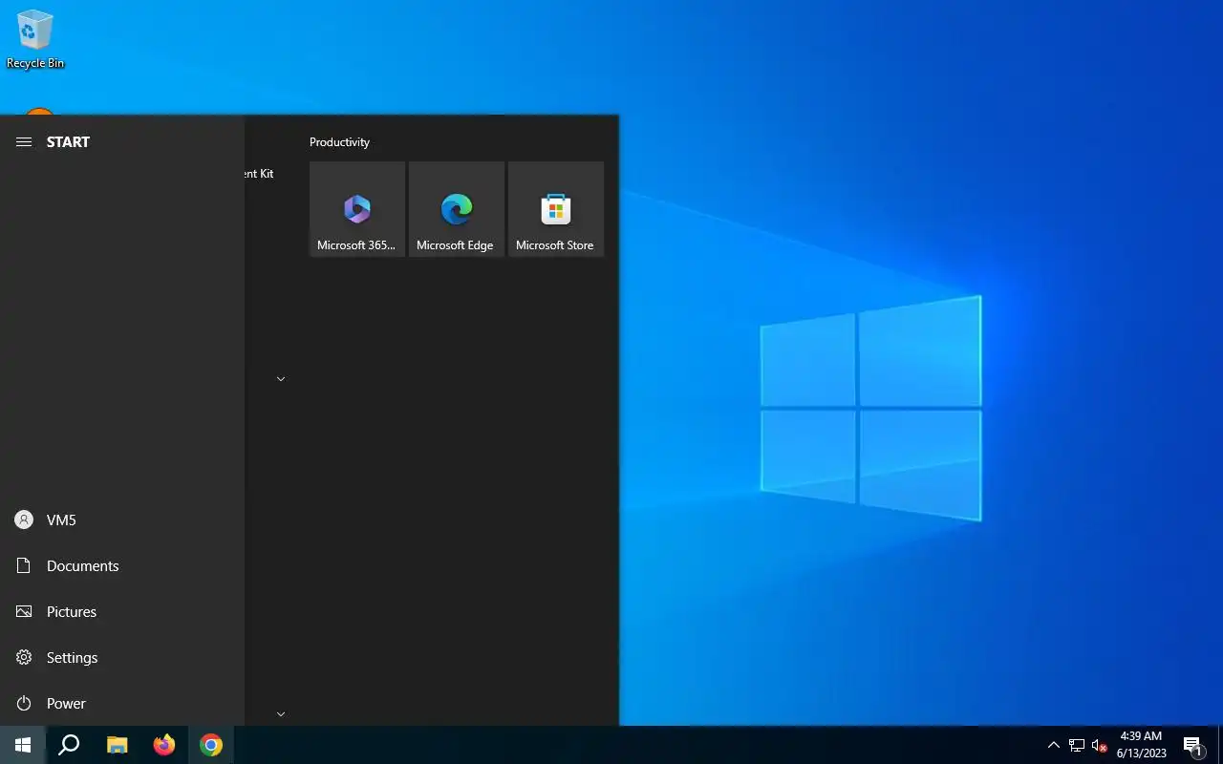The width and height of the screenshot is (1223, 764).
Task: Launch the Microsoft Edge tile
Action: click(457, 209)
